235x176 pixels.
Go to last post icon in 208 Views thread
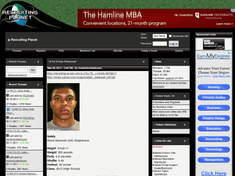coord(7,157)
